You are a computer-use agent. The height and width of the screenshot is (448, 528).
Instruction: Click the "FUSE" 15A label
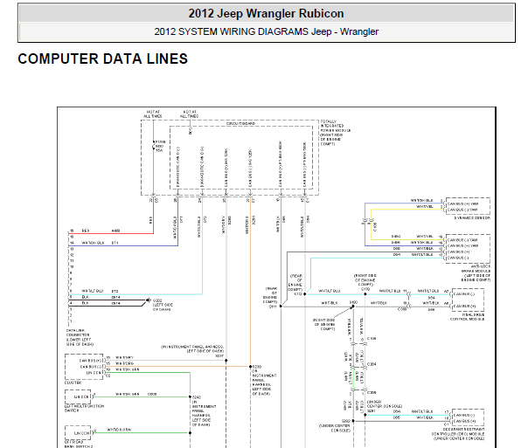click(160, 146)
